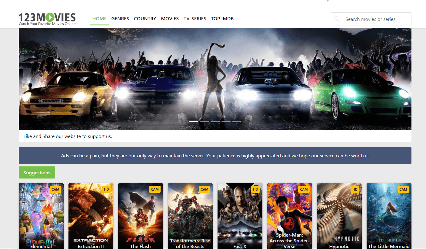426x249 pixels.
Task: Open the Country dropdown menu
Action: tap(145, 19)
